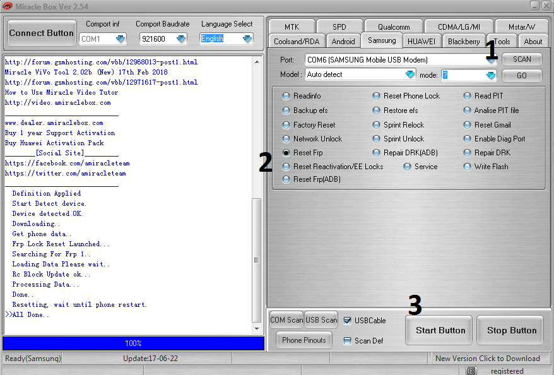Select the Repair DRK radio option
Viewport: 554px width, 375px height.
point(467,153)
